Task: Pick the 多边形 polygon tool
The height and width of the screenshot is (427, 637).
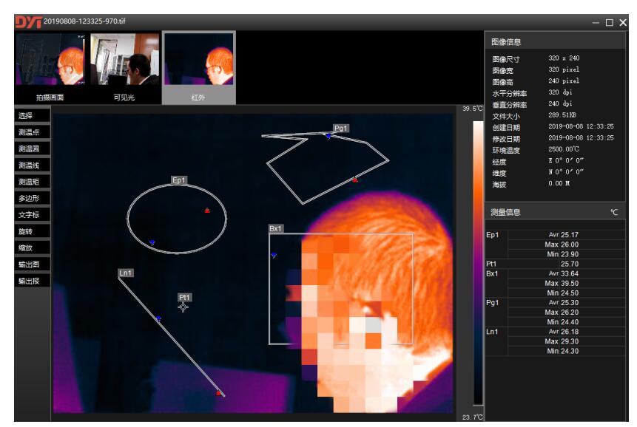Action: 33,198
